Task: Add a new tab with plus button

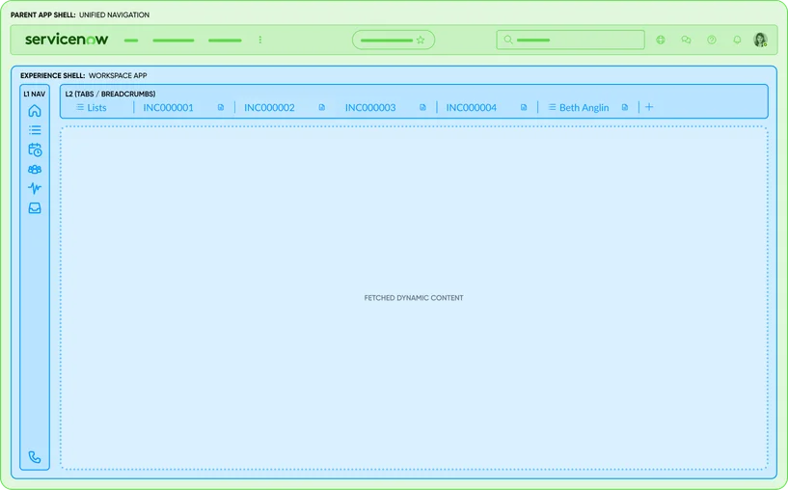Action: [649, 107]
